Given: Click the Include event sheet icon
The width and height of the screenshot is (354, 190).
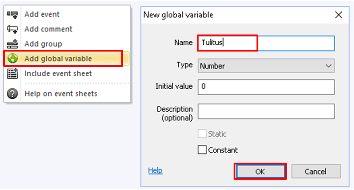Looking at the screenshot, I should coord(12,73).
